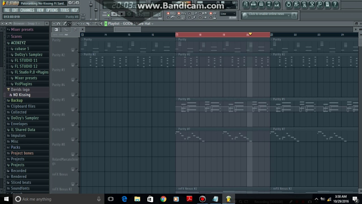Show the Browser view toolbar icon
This screenshot has height=204, width=362.
pyautogui.click(x=269, y=4)
